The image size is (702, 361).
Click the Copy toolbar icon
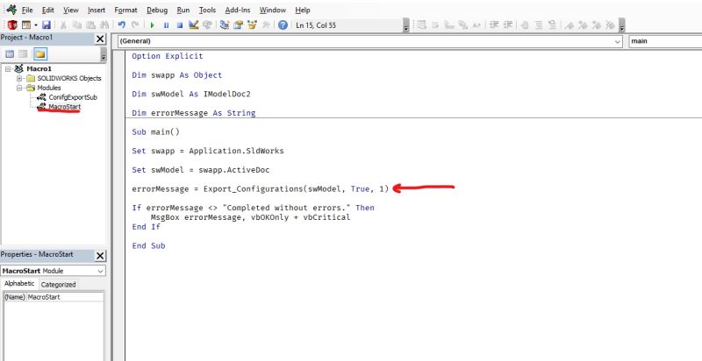tap(77, 25)
